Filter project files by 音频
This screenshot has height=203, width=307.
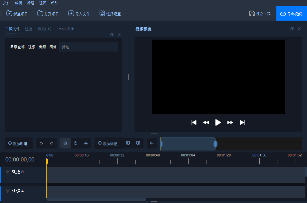42,47
